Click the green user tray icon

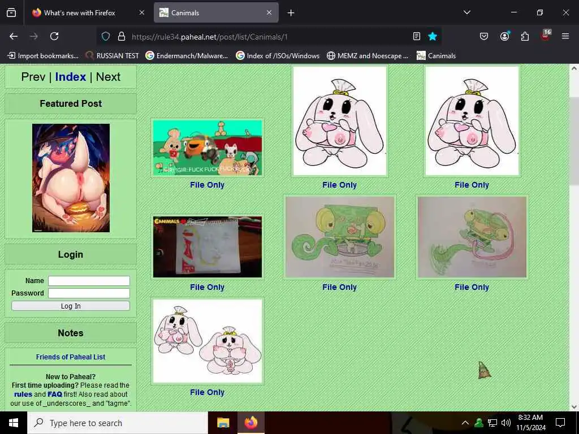pyautogui.click(x=479, y=423)
